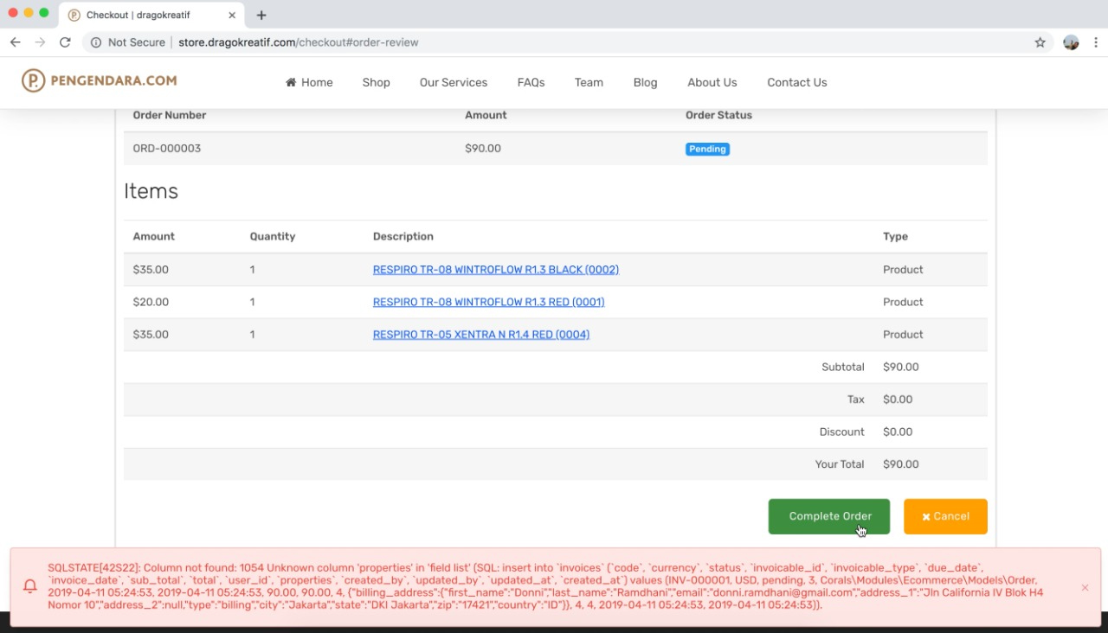This screenshot has width=1108, height=633.
Task: Click the user profile avatar icon
Action: pyautogui.click(x=1071, y=42)
